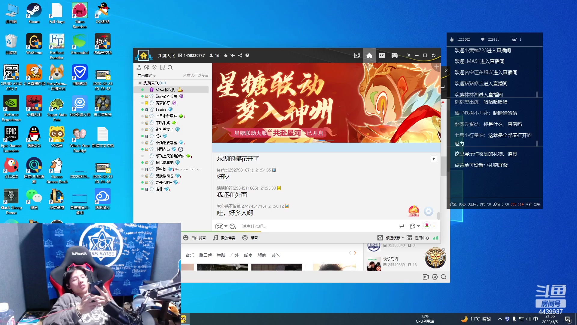Open the 自由模式 mode dropdown
This screenshot has width=577, height=325.
click(147, 76)
